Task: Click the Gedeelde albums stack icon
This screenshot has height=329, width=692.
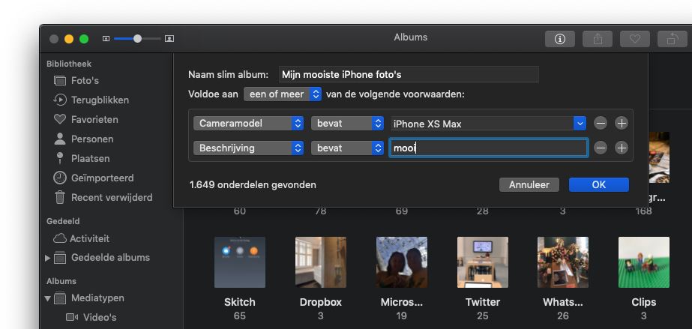Action: (x=59, y=258)
